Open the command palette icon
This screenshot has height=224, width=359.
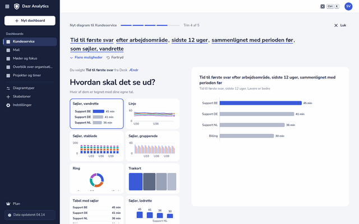point(323,6)
